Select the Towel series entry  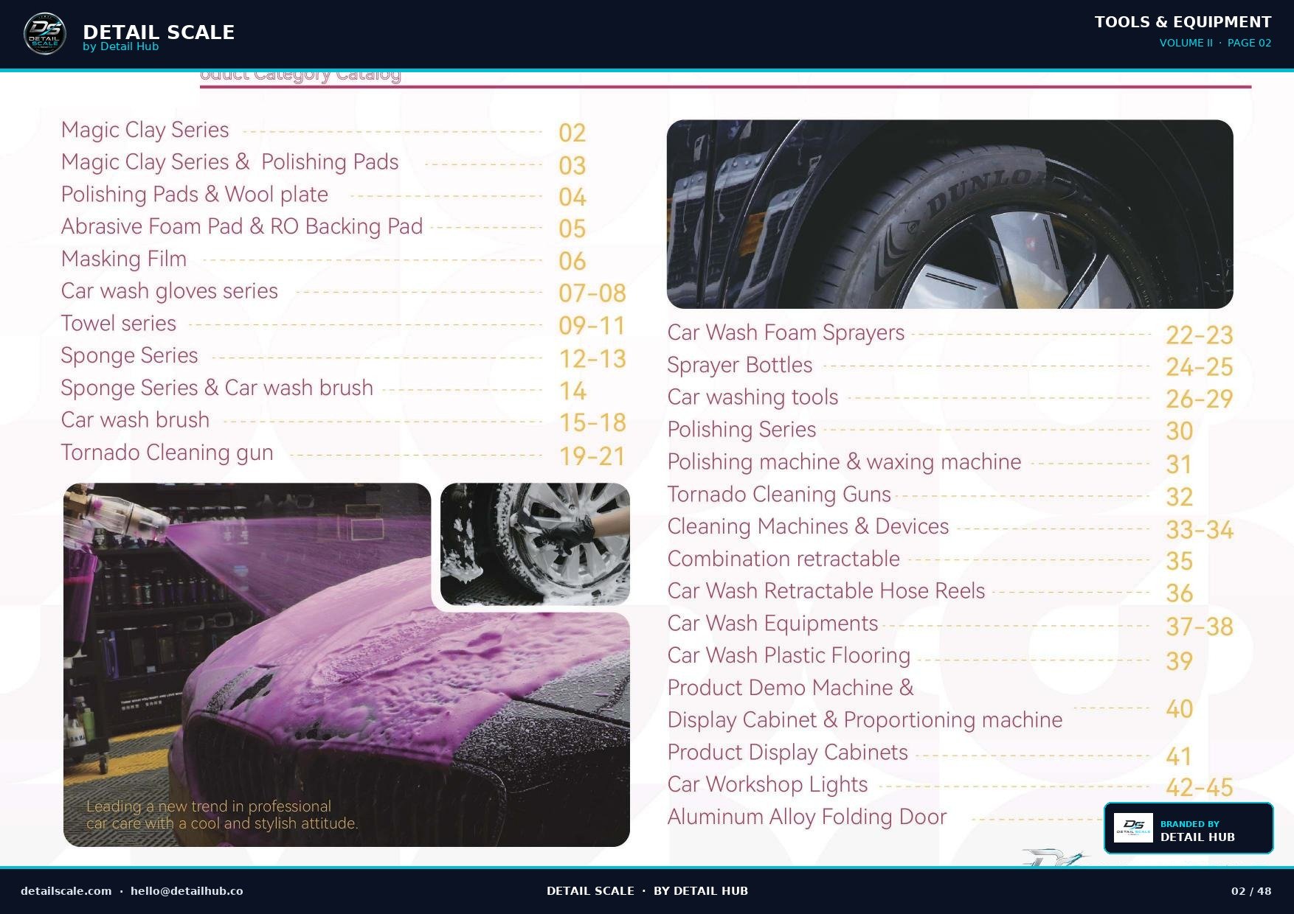coord(119,324)
